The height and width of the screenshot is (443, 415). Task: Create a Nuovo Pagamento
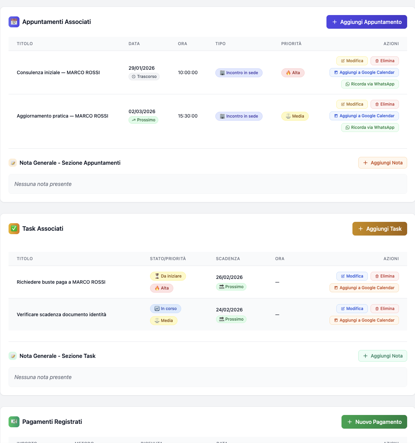(x=374, y=422)
